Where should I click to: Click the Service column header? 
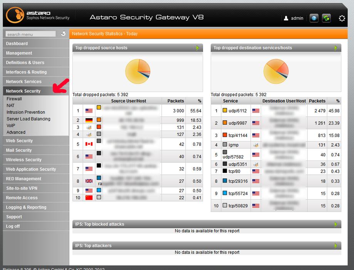tap(230, 101)
